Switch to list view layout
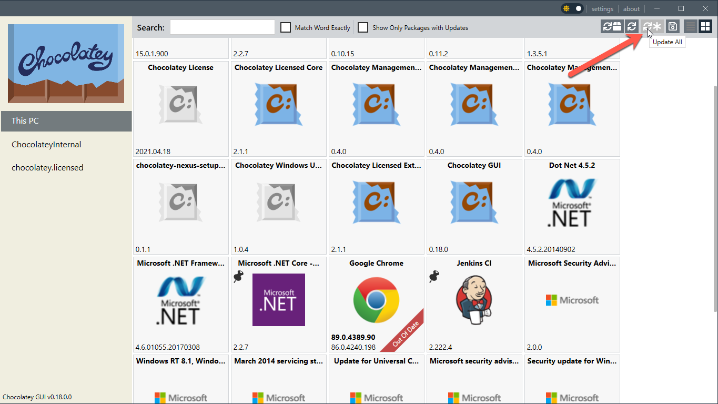The width and height of the screenshot is (718, 404). (691, 26)
